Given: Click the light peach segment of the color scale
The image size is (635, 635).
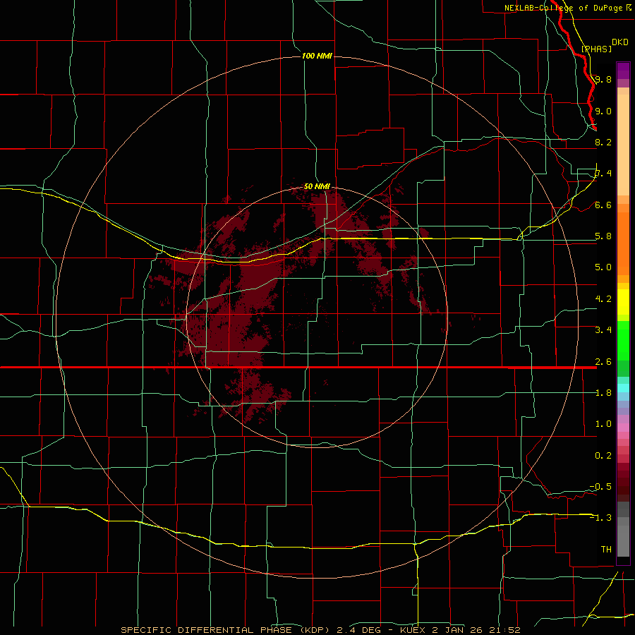Looking at the screenshot, I should click(623, 146).
